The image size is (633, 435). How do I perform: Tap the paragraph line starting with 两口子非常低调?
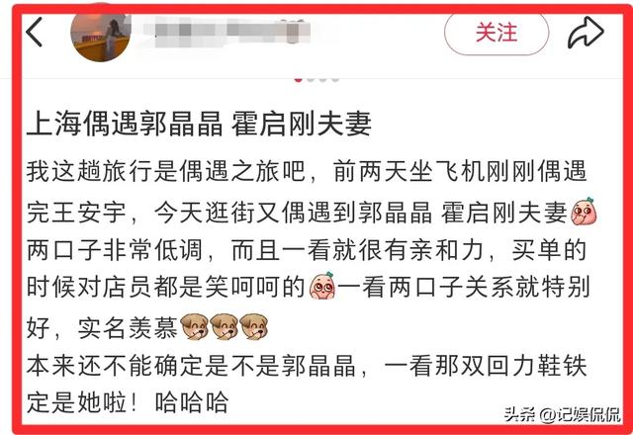(x=306, y=250)
